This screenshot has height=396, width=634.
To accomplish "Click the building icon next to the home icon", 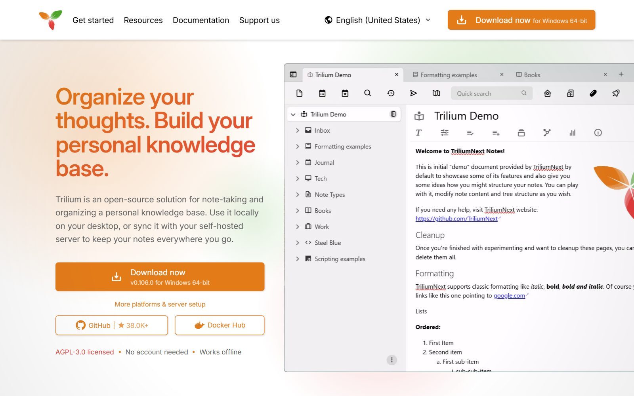I will coord(570,93).
